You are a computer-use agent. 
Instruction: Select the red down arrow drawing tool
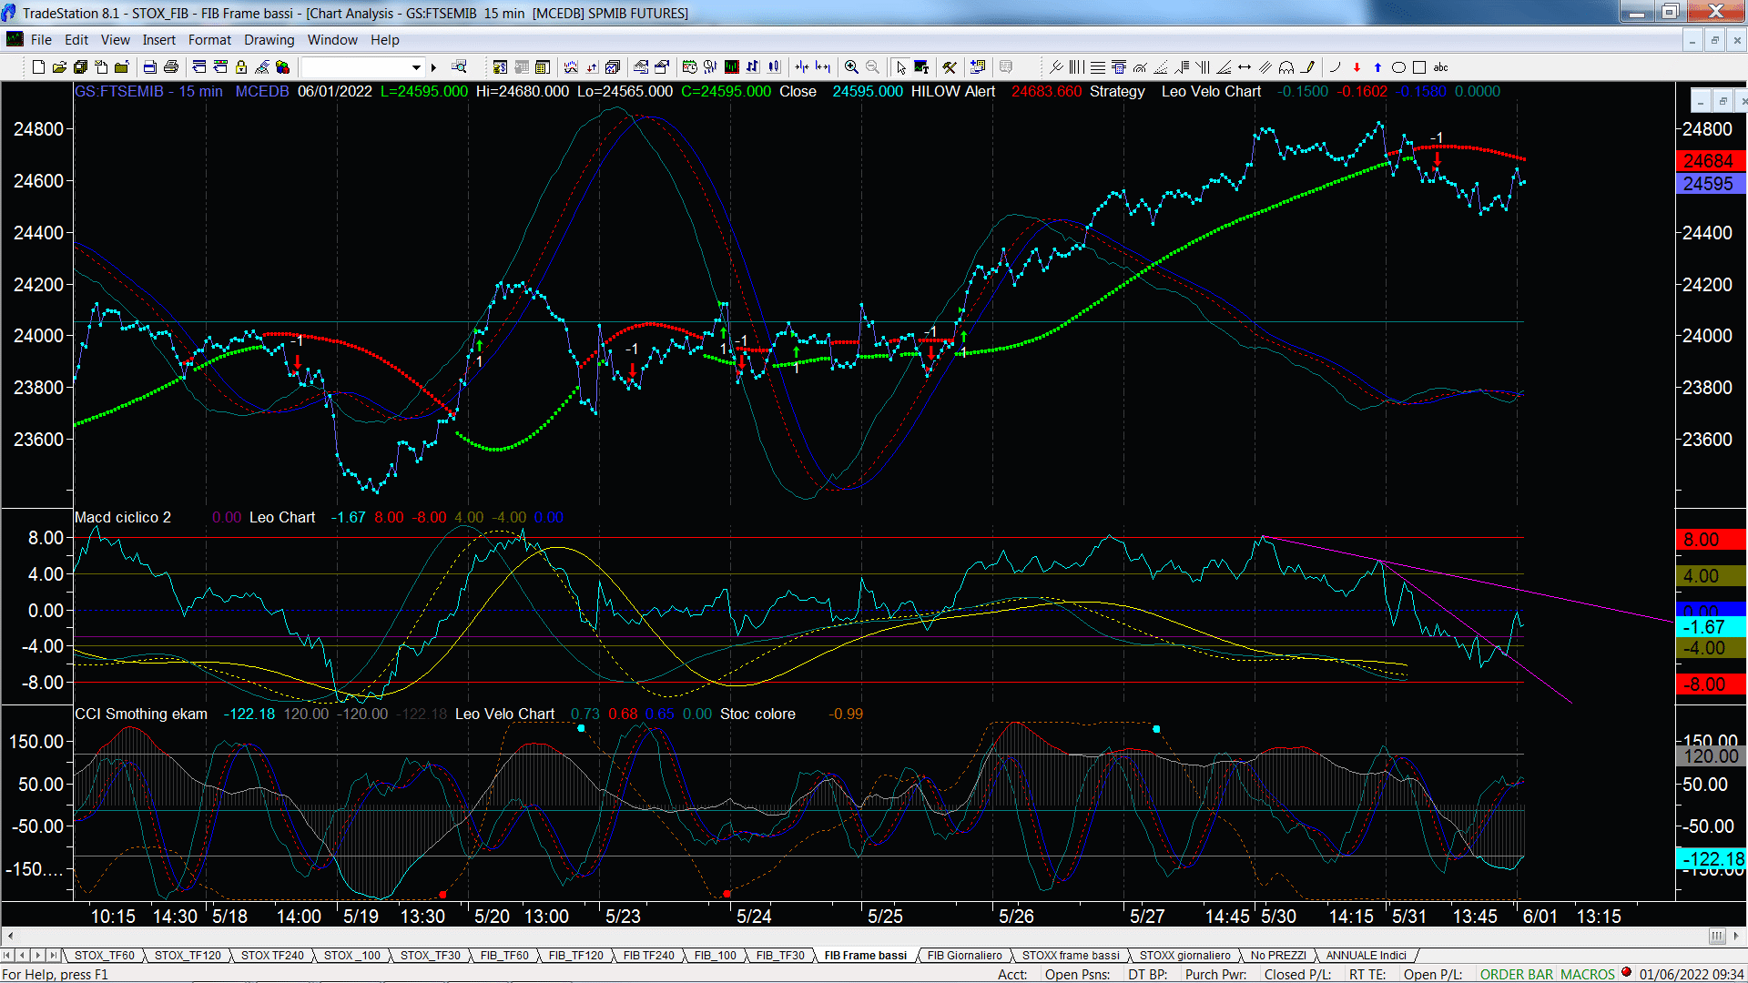pyautogui.click(x=1357, y=67)
